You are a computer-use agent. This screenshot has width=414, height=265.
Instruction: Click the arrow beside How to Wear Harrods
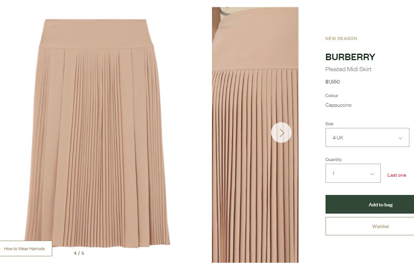pyautogui.click(x=1, y=249)
